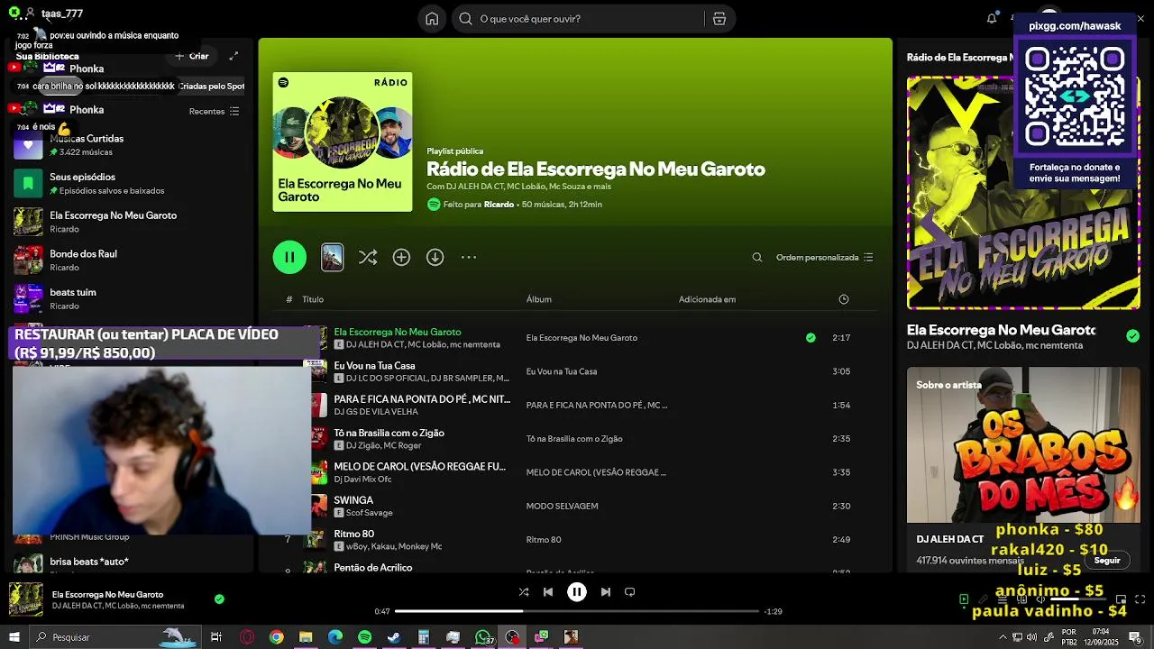This screenshot has width=1154, height=649.
Task: Skip to next track
Action: click(606, 592)
